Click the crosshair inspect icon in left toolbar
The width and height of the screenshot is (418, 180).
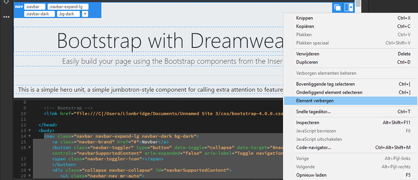(6, 2)
